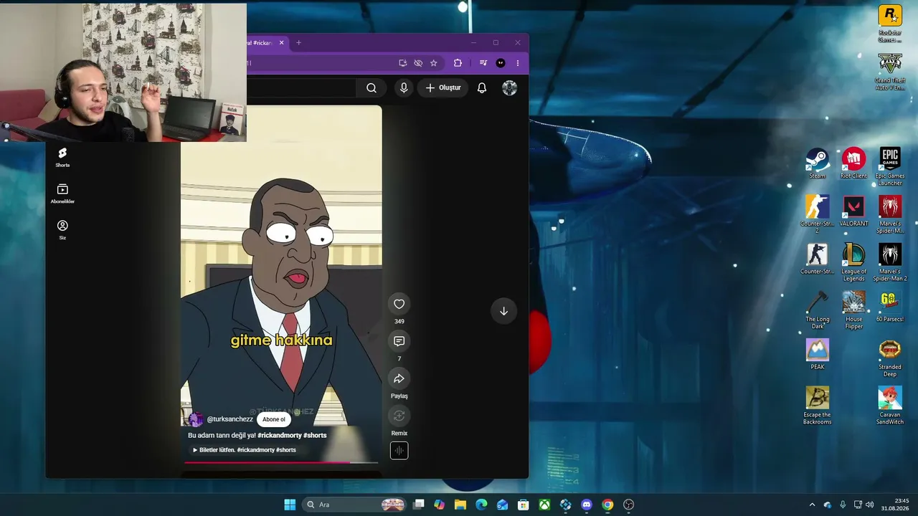918x516 pixels.
Task: Open File Explorer from taskbar
Action: click(460, 505)
